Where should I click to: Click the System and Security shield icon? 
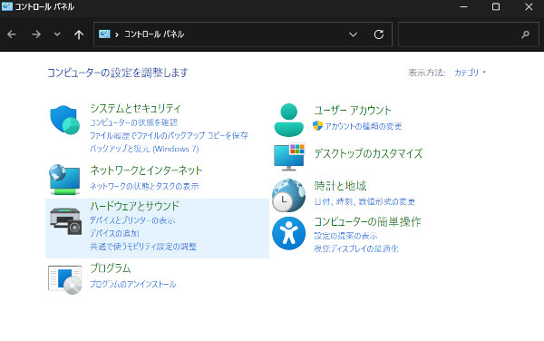click(65, 120)
